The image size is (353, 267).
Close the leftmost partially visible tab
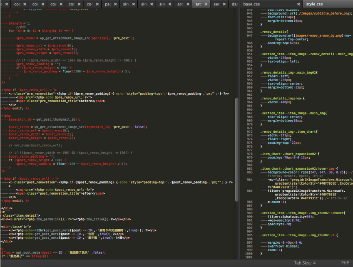pyautogui.click(x=6, y=4)
